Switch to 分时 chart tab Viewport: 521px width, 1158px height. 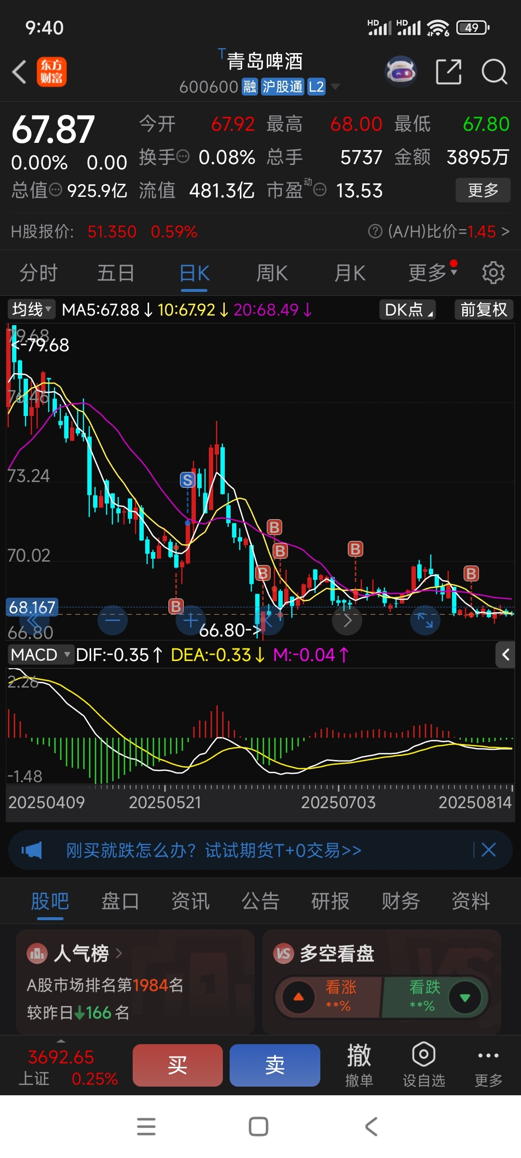pos(39,273)
